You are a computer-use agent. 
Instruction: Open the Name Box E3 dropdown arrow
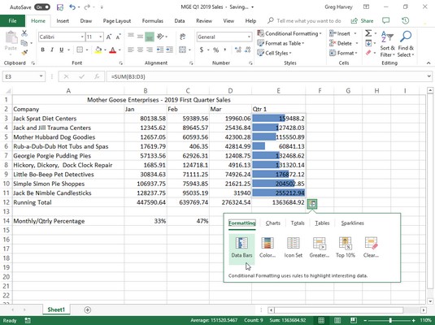[41, 76]
